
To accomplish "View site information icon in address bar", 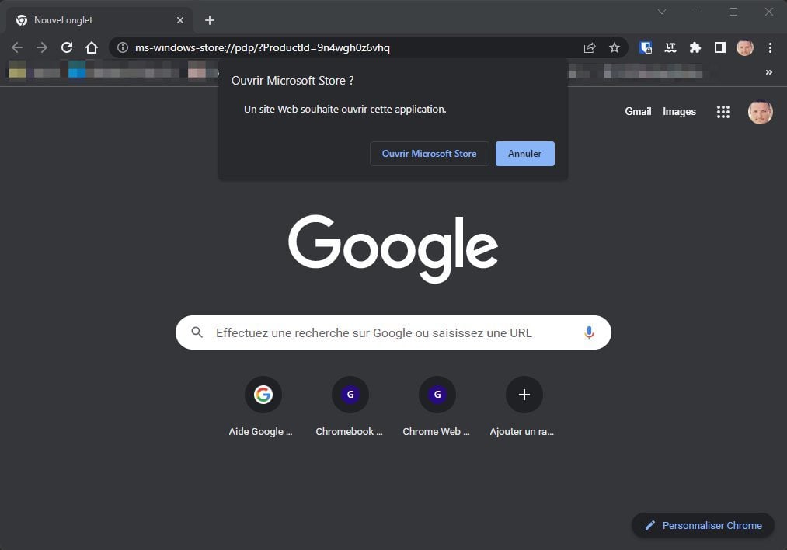I will pos(123,47).
